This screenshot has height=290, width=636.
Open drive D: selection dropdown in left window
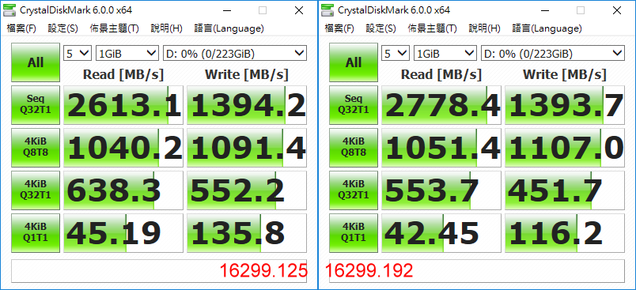tap(234, 53)
